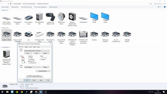The image size is (167, 94).
Task: Open the Action Center notifications icon
Action: [164, 92]
